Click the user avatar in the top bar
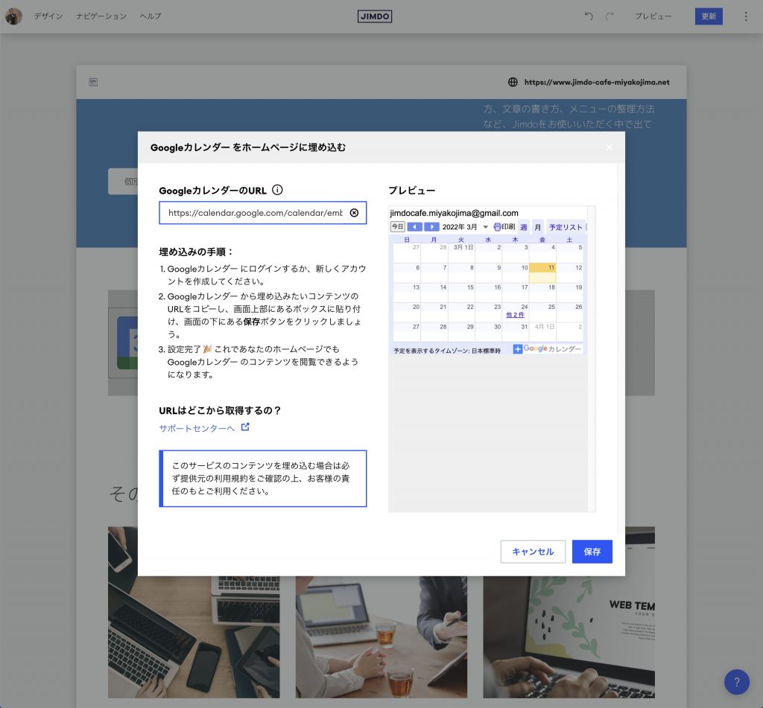This screenshot has height=708, width=763. pos(13,16)
